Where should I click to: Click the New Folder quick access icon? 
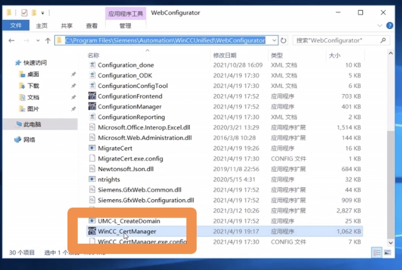point(34,13)
